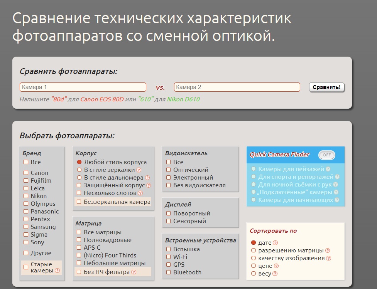Tick the «Полнокадровые» sensor checkbox
This screenshot has width=377, height=289.
pyautogui.click(x=79, y=240)
